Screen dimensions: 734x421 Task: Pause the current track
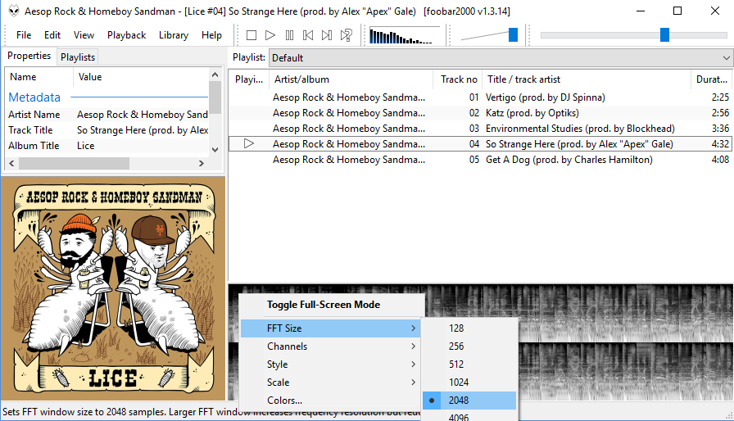pyautogui.click(x=289, y=35)
